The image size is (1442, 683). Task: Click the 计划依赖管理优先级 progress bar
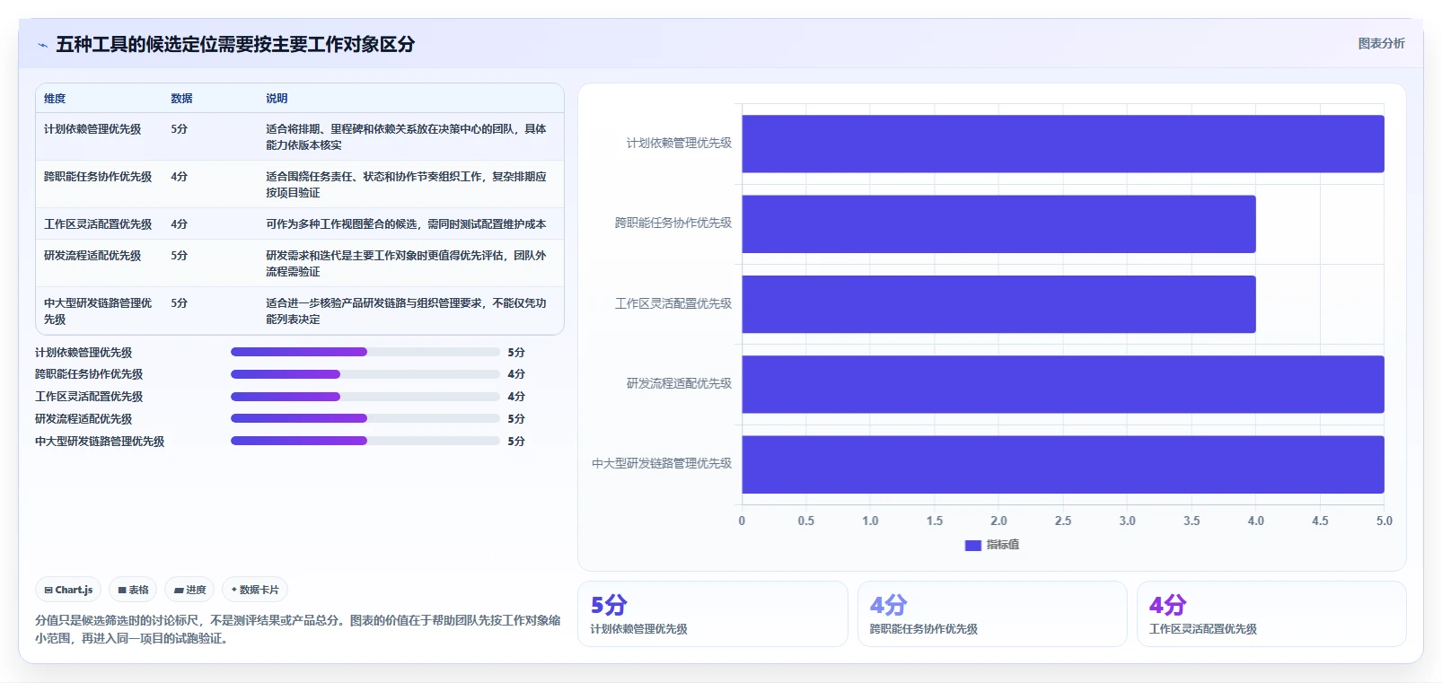coord(365,352)
